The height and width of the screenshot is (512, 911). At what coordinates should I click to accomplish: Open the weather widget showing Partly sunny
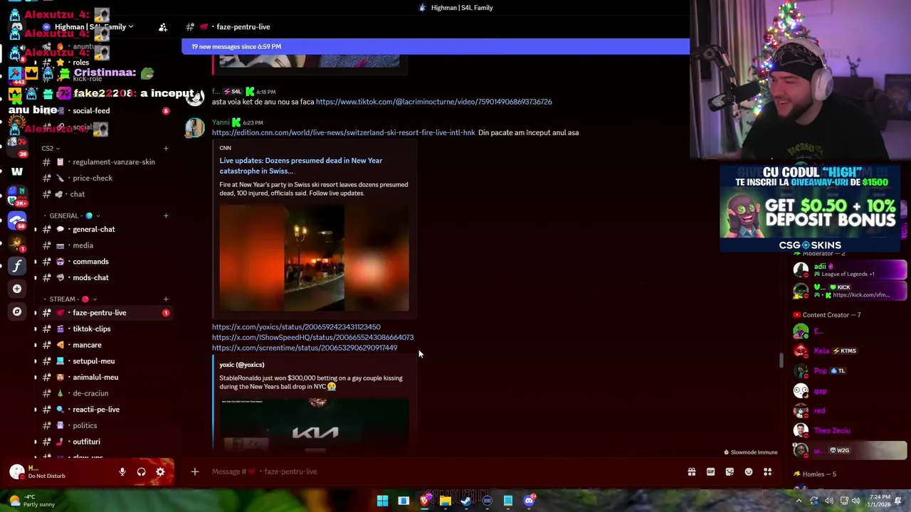(31, 501)
